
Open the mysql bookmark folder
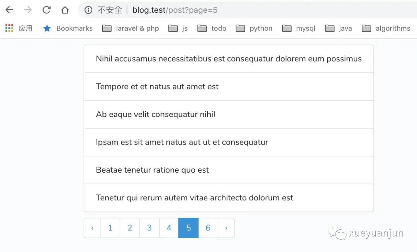[298, 28]
